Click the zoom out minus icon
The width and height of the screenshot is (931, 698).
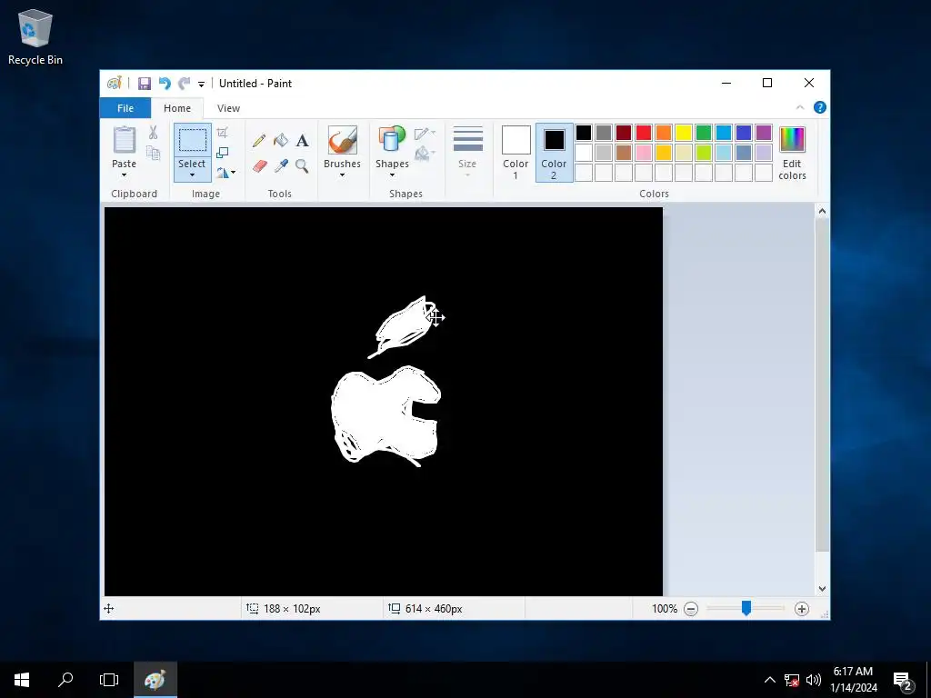point(691,609)
